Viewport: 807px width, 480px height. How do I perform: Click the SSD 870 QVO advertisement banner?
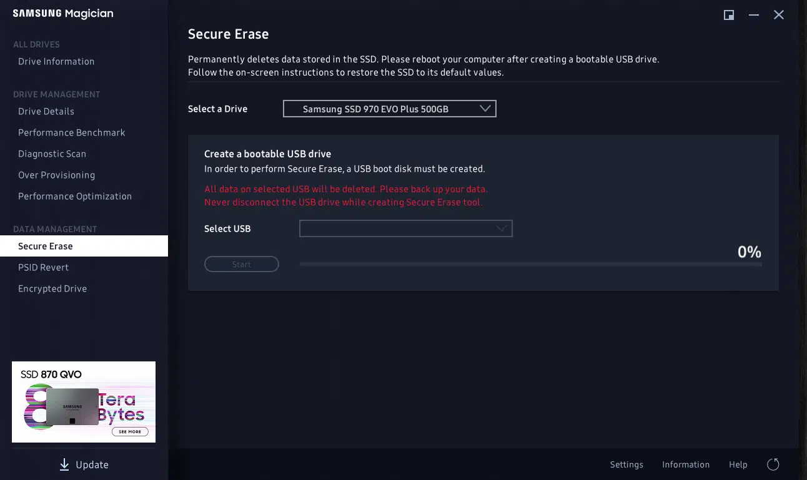click(84, 402)
